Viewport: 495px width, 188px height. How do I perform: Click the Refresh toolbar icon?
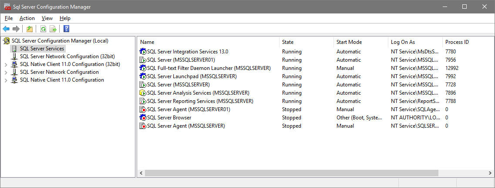coord(43,29)
